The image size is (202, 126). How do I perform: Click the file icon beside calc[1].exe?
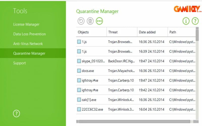79,100
